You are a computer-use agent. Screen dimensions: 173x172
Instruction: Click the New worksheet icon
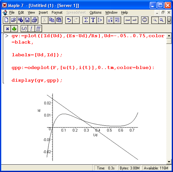tap(6, 20)
